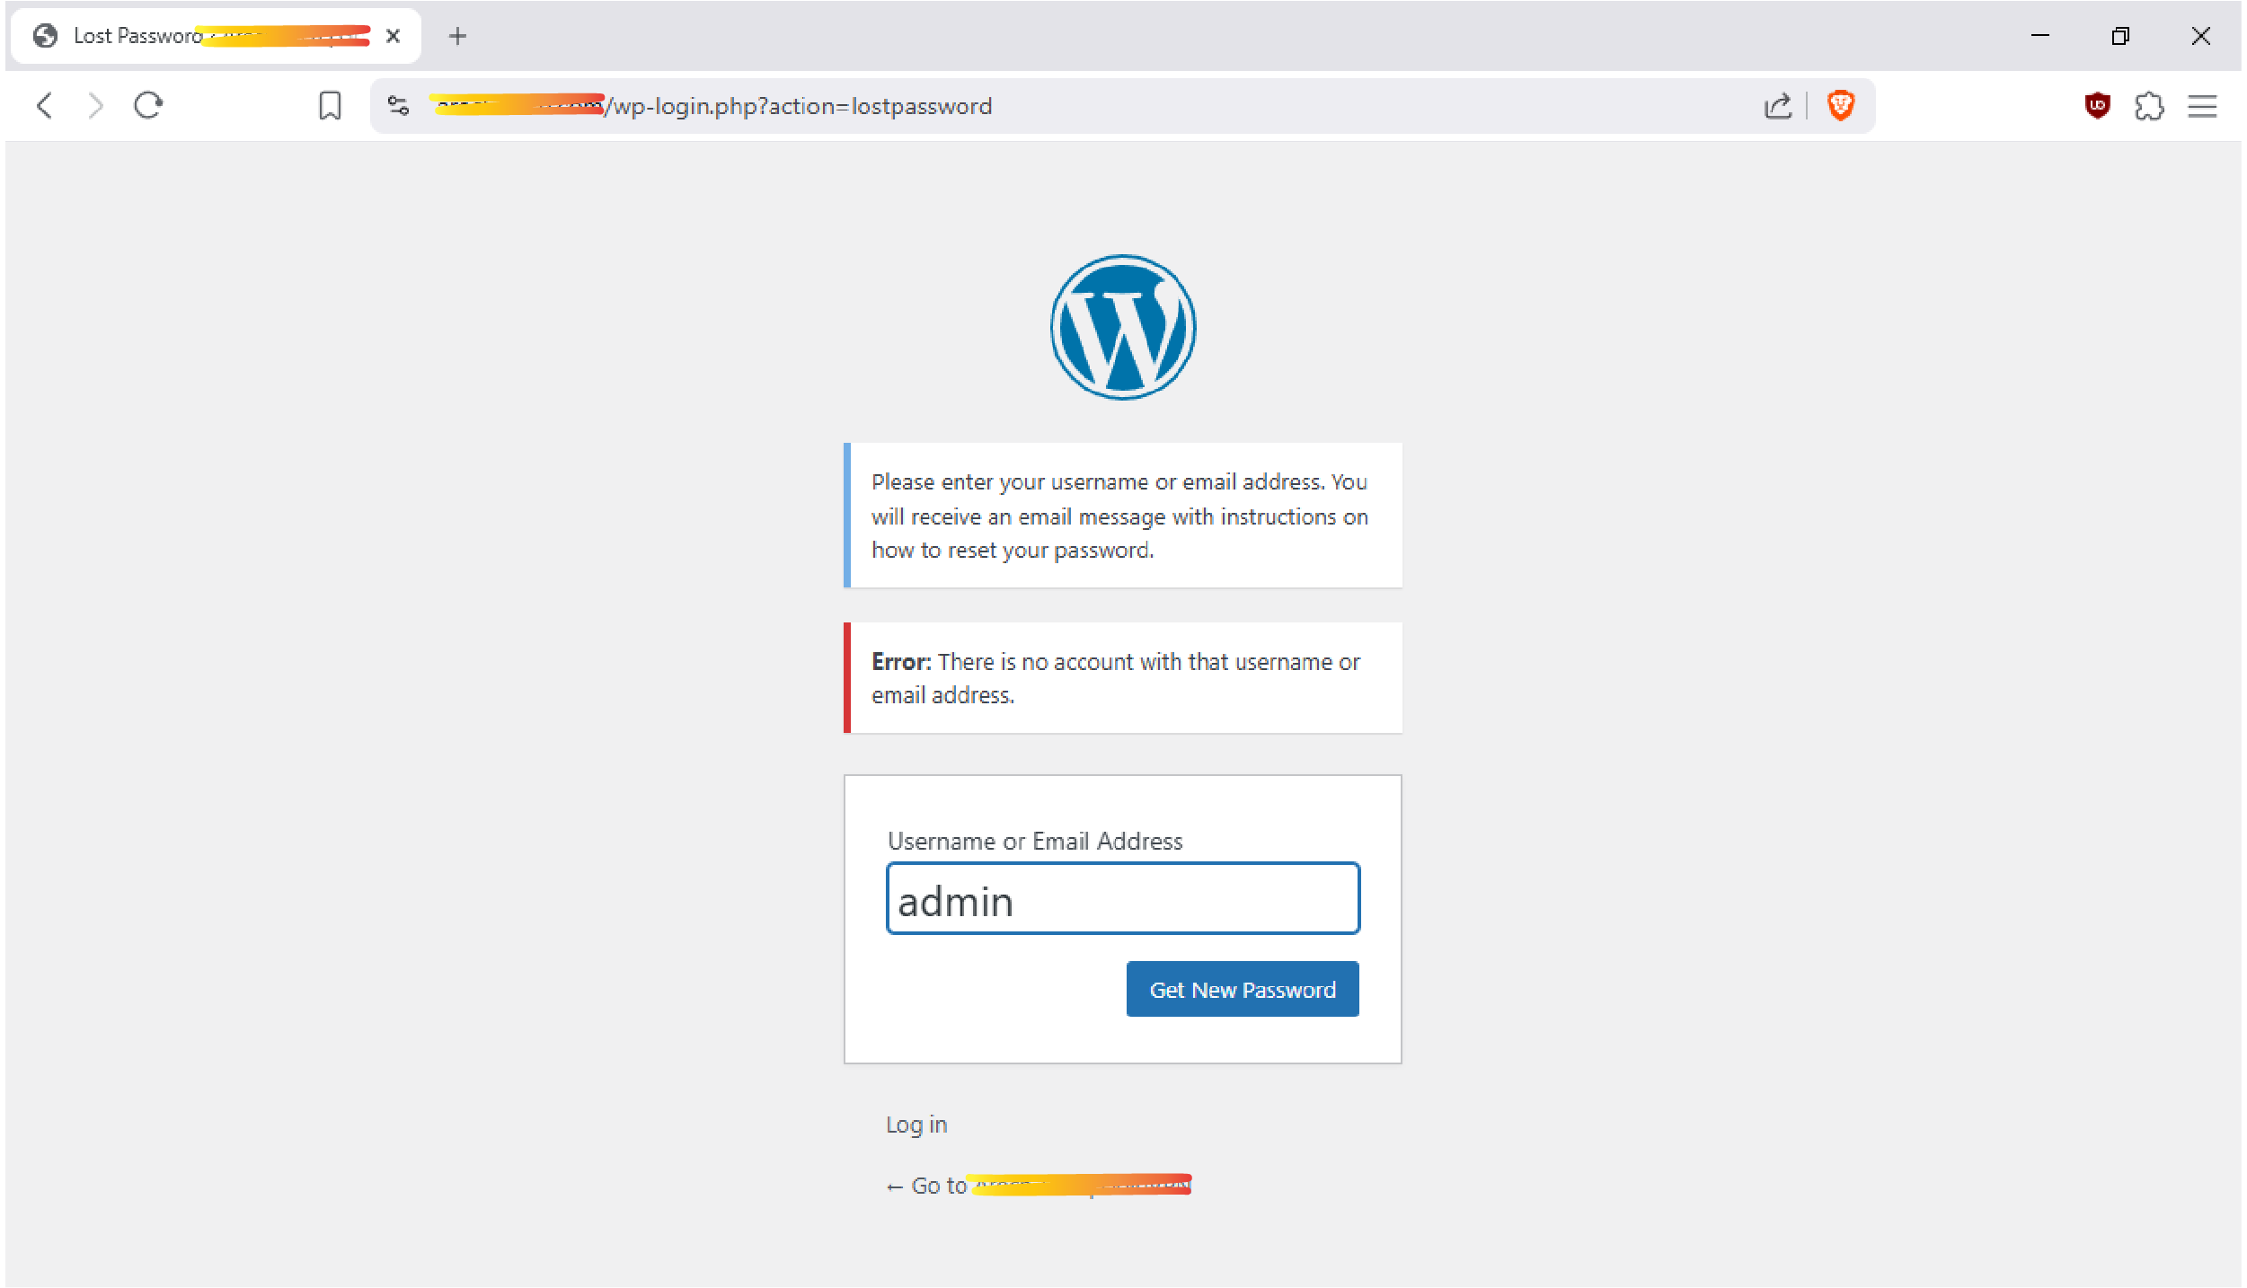Image resolution: width=2247 pixels, height=1288 pixels.
Task: Open site settings icon in address bar
Action: click(398, 106)
